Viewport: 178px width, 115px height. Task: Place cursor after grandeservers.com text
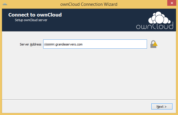pyautogui.click(x=83, y=44)
